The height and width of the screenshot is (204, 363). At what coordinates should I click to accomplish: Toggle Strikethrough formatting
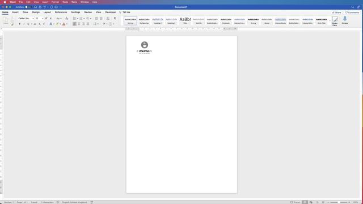(x=35, y=24)
